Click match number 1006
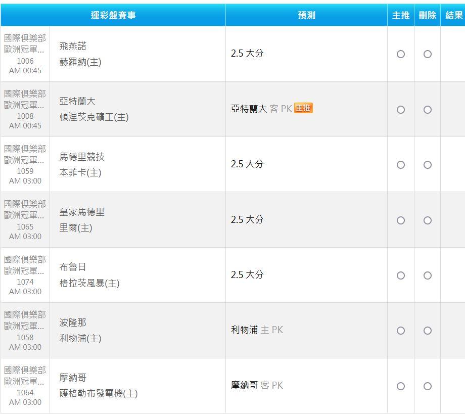This screenshot has height=414, width=465. tap(25, 61)
